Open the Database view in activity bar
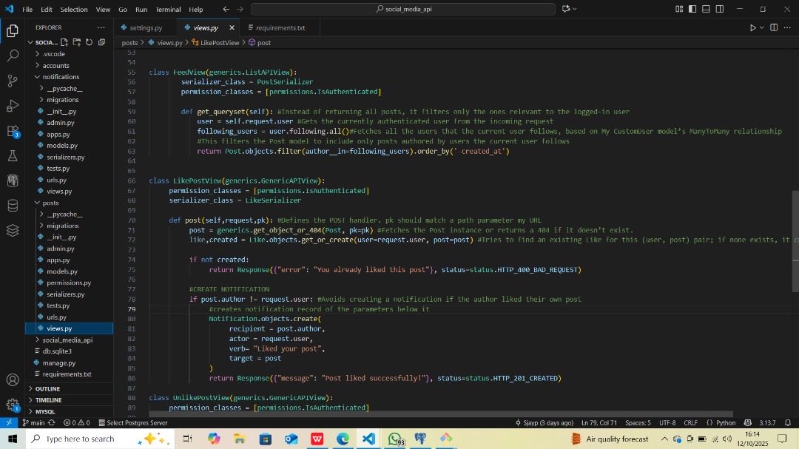 [x=13, y=206]
